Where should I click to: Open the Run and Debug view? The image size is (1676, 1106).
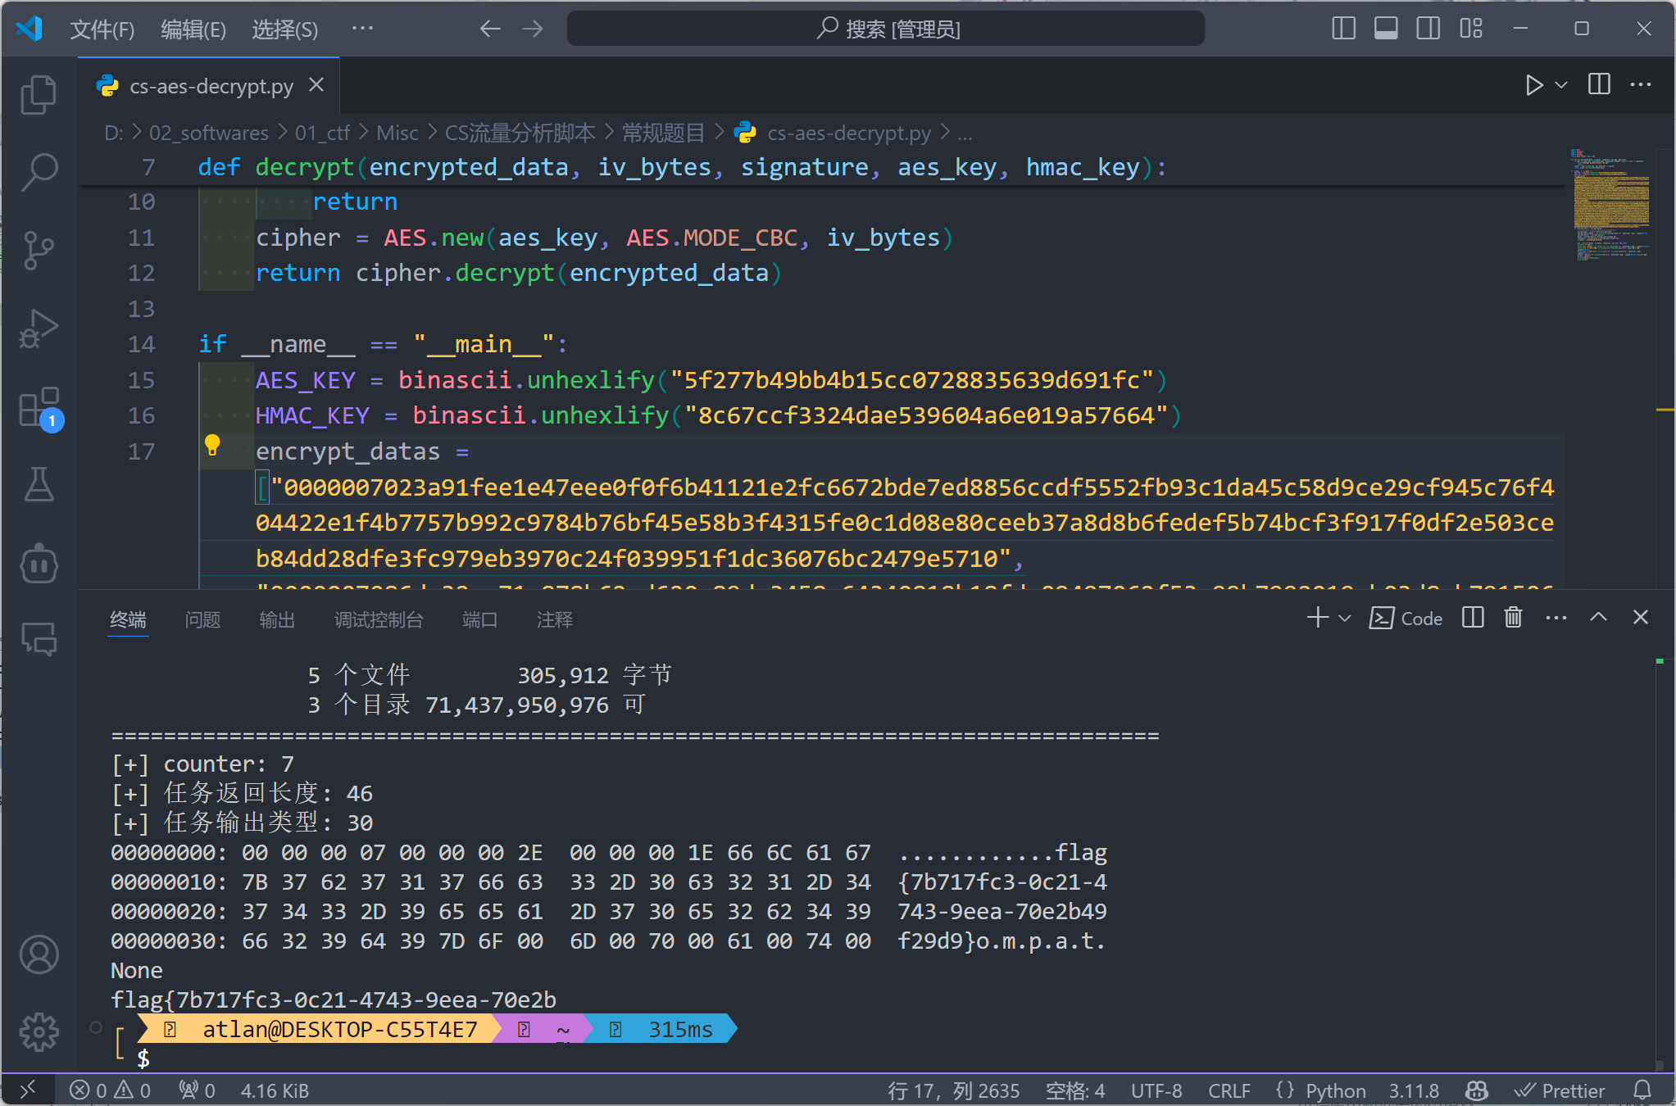coord(39,329)
